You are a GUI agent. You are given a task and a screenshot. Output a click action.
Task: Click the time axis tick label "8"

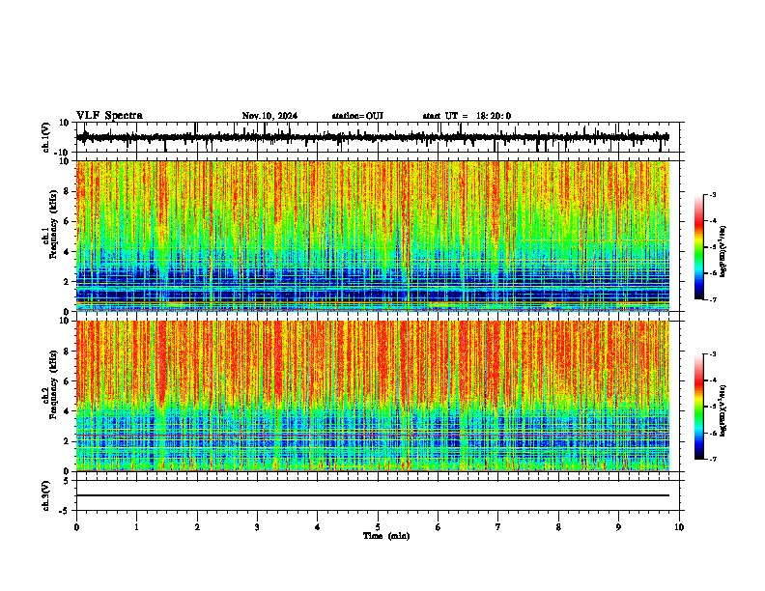tap(558, 527)
